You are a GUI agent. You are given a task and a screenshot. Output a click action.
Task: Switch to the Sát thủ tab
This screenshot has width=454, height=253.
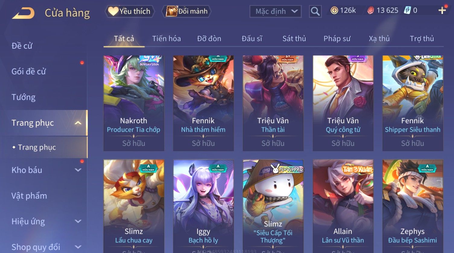point(294,39)
